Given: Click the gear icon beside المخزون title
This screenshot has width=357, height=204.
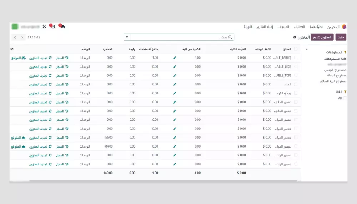Looking at the screenshot, I should 295,37.
